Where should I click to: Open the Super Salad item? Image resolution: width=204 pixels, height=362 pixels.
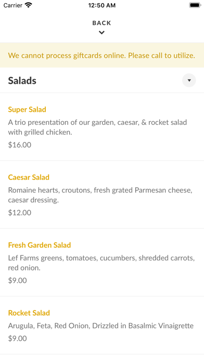pyautogui.click(x=102, y=127)
